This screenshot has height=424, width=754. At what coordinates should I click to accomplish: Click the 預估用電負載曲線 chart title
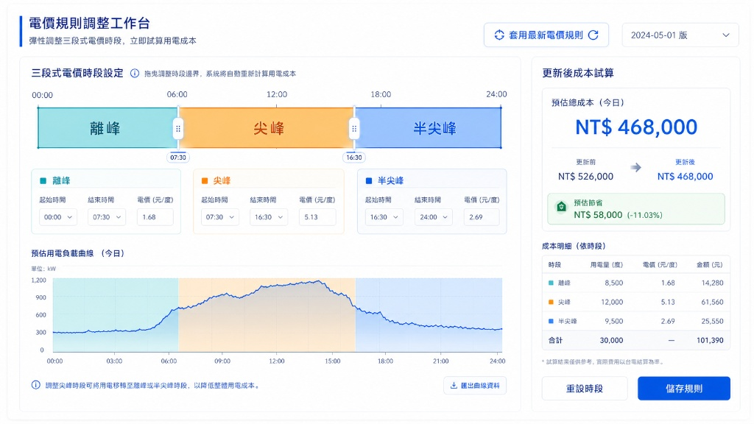tap(78, 253)
